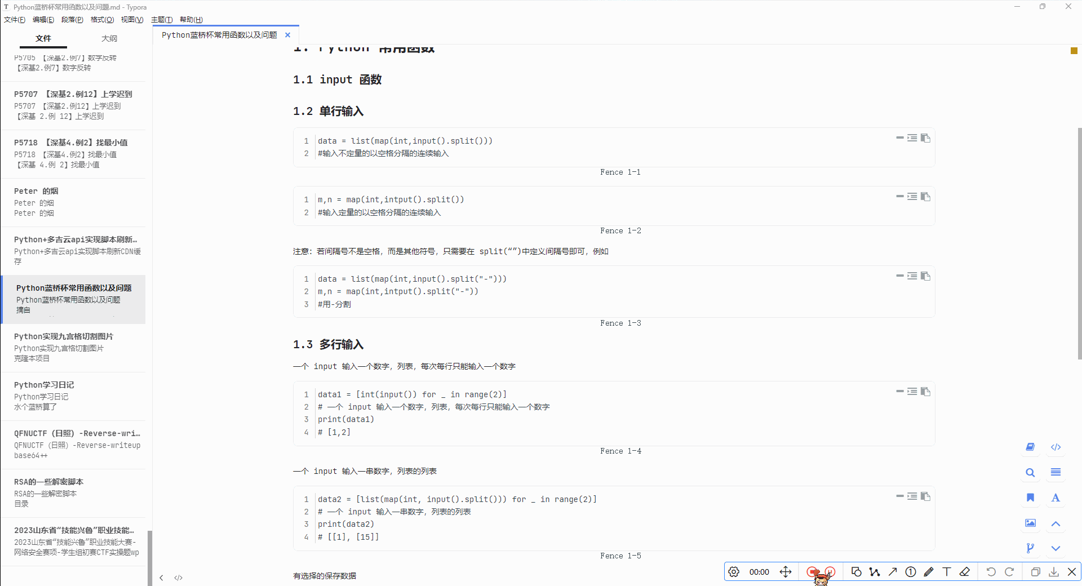Click the blue magnifier search icon
The width and height of the screenshot is (1082, 586).
click(1030, 473)
